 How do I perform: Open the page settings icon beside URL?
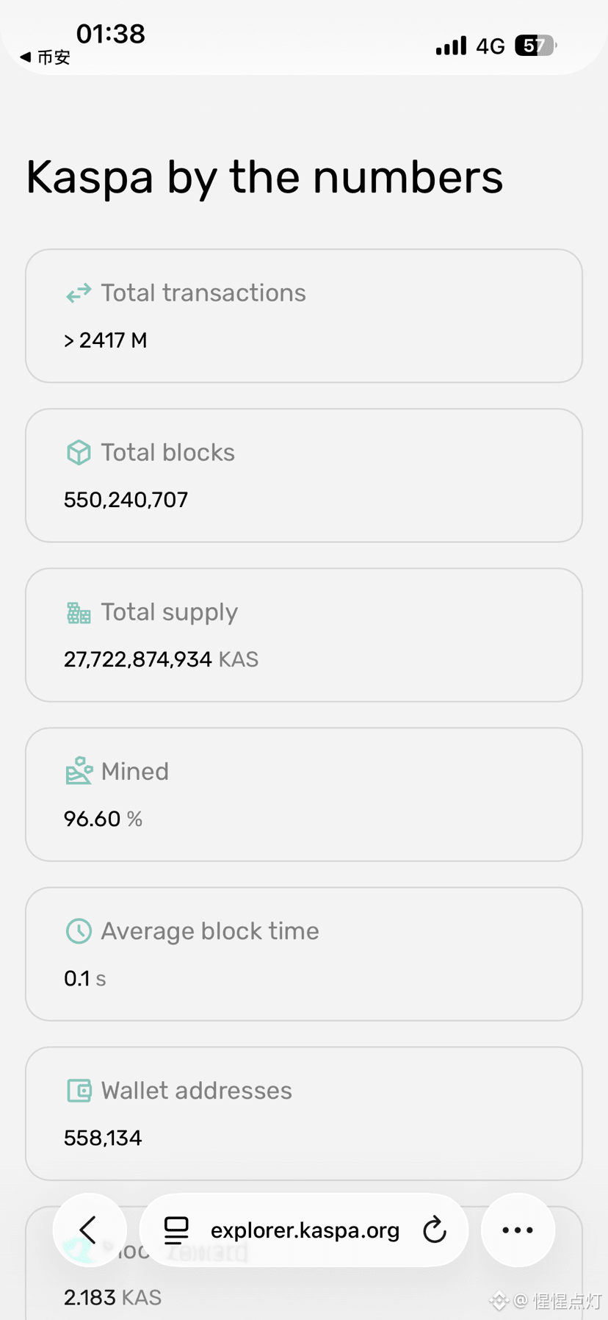pyautogui.click(x=176, y=1230)
